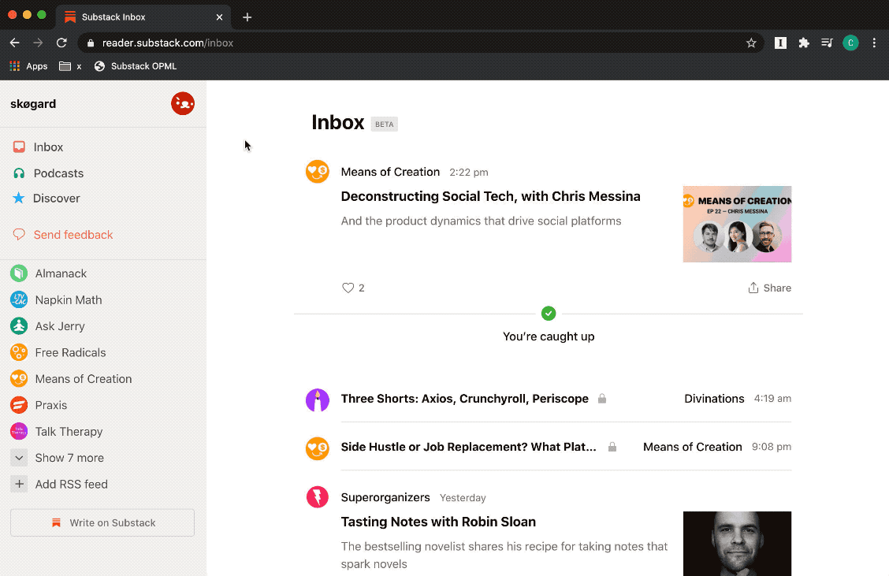Open Three Shorts: Axios, Crunchyroll, Periscope post

464,399
